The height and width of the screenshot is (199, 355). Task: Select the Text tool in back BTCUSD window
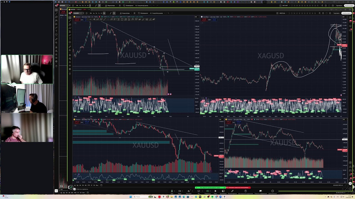tap(56, 31)
